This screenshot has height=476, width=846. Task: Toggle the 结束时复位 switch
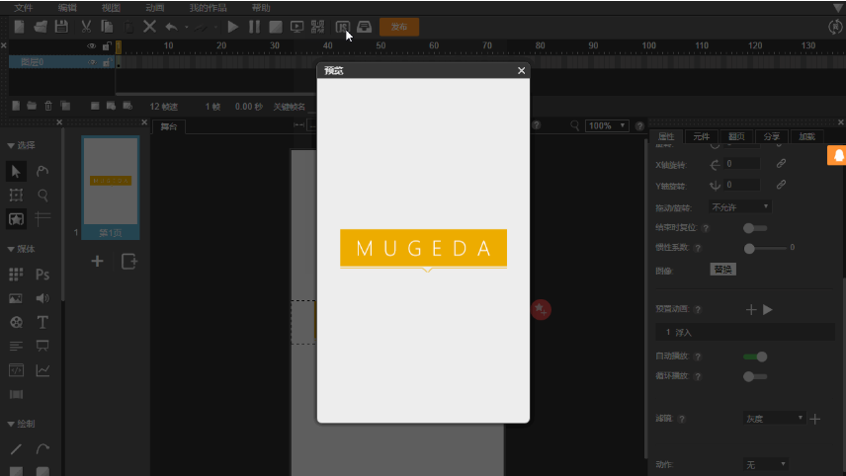click(x=754, y=228)
